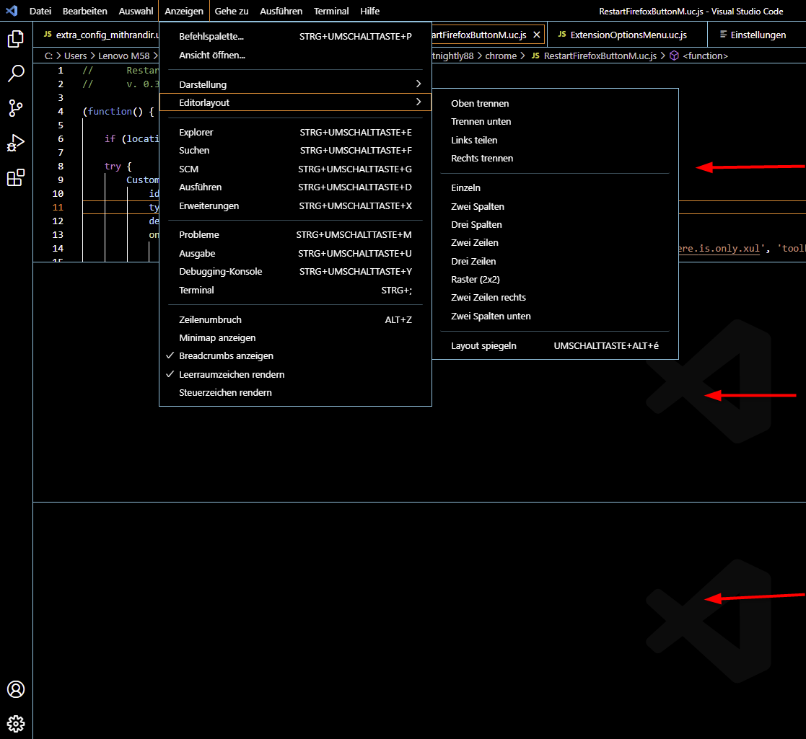This screenshot has height=739, width=806.
Task: Select SCM in Anzeigen menu
Action: coord(296,169)
